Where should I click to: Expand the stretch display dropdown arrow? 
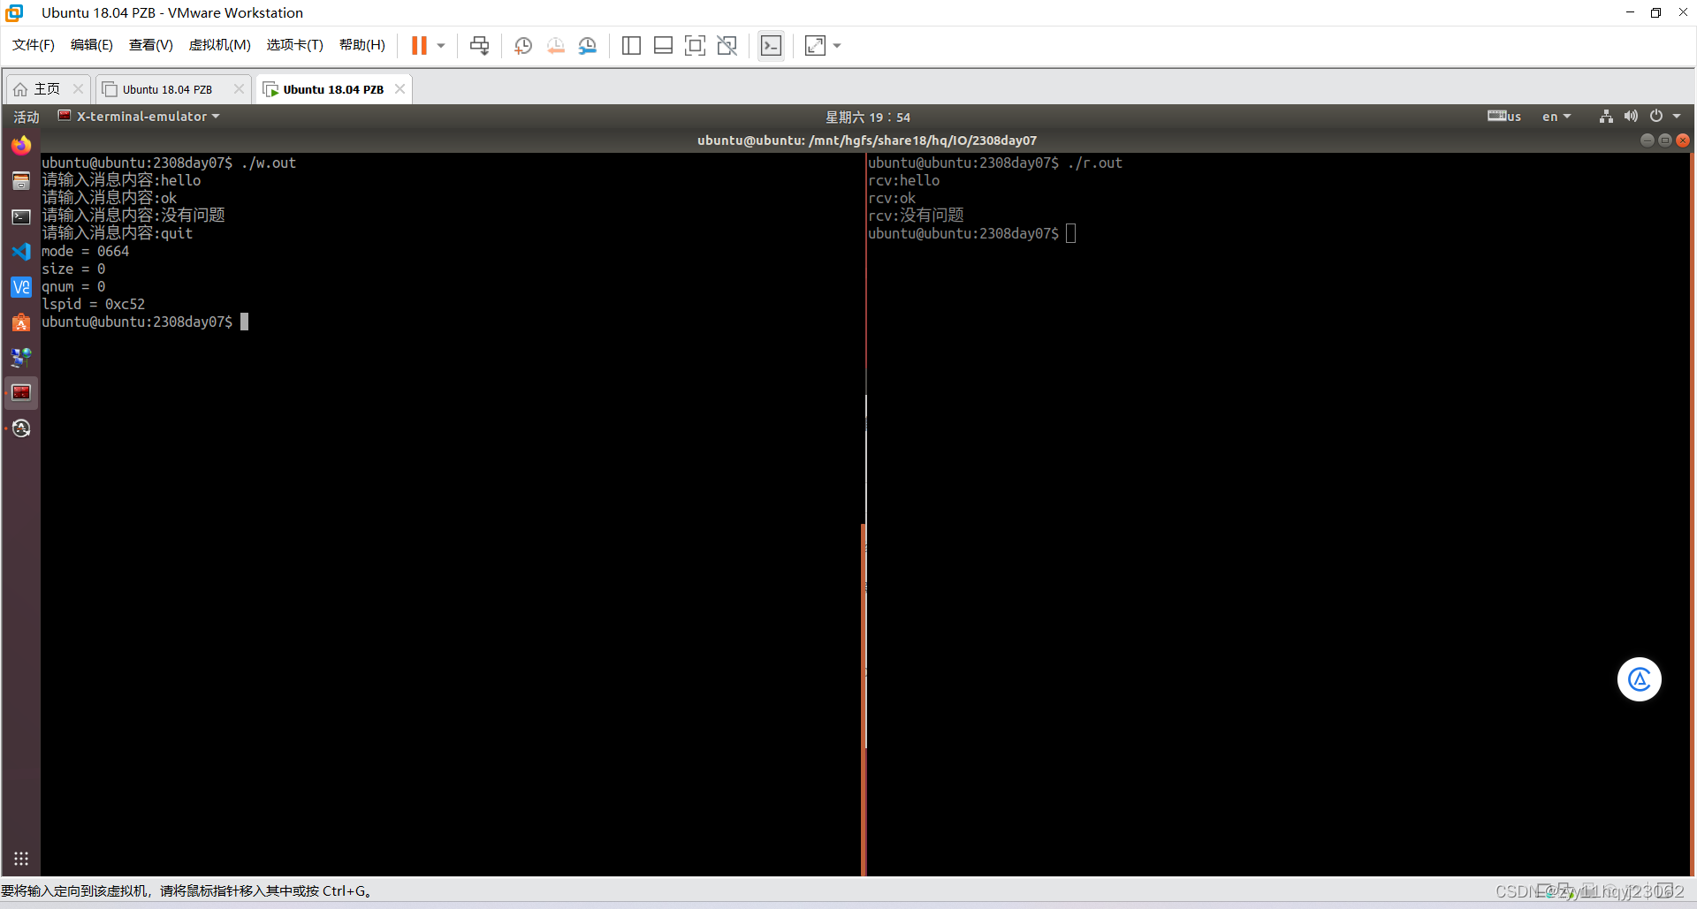[837, 46]
